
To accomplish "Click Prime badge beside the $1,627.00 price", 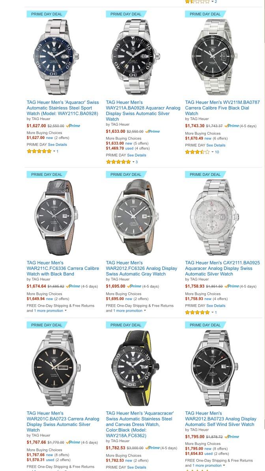I will tap(73, 126).
